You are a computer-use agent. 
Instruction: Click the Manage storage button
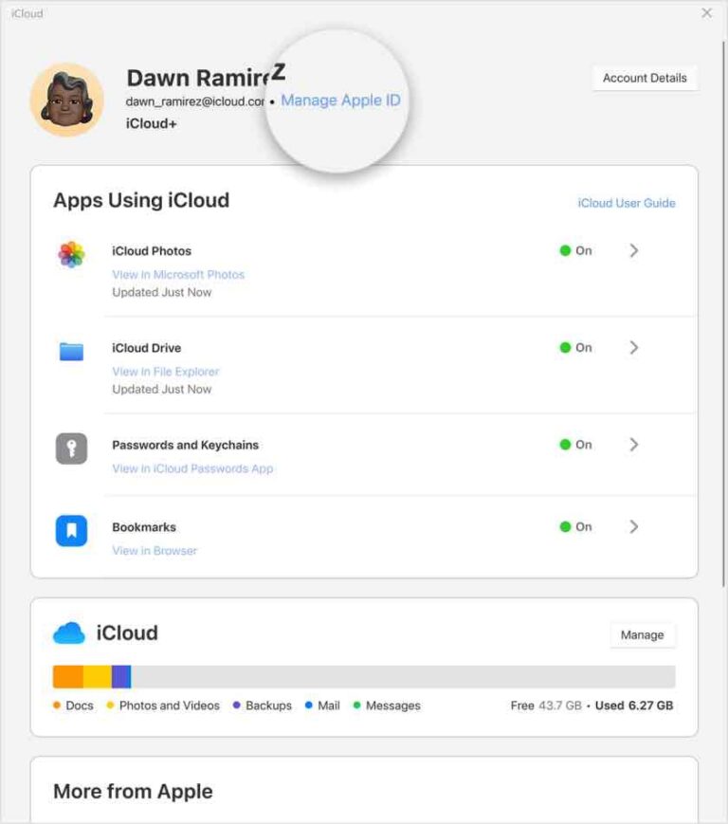tap(643, 634)
